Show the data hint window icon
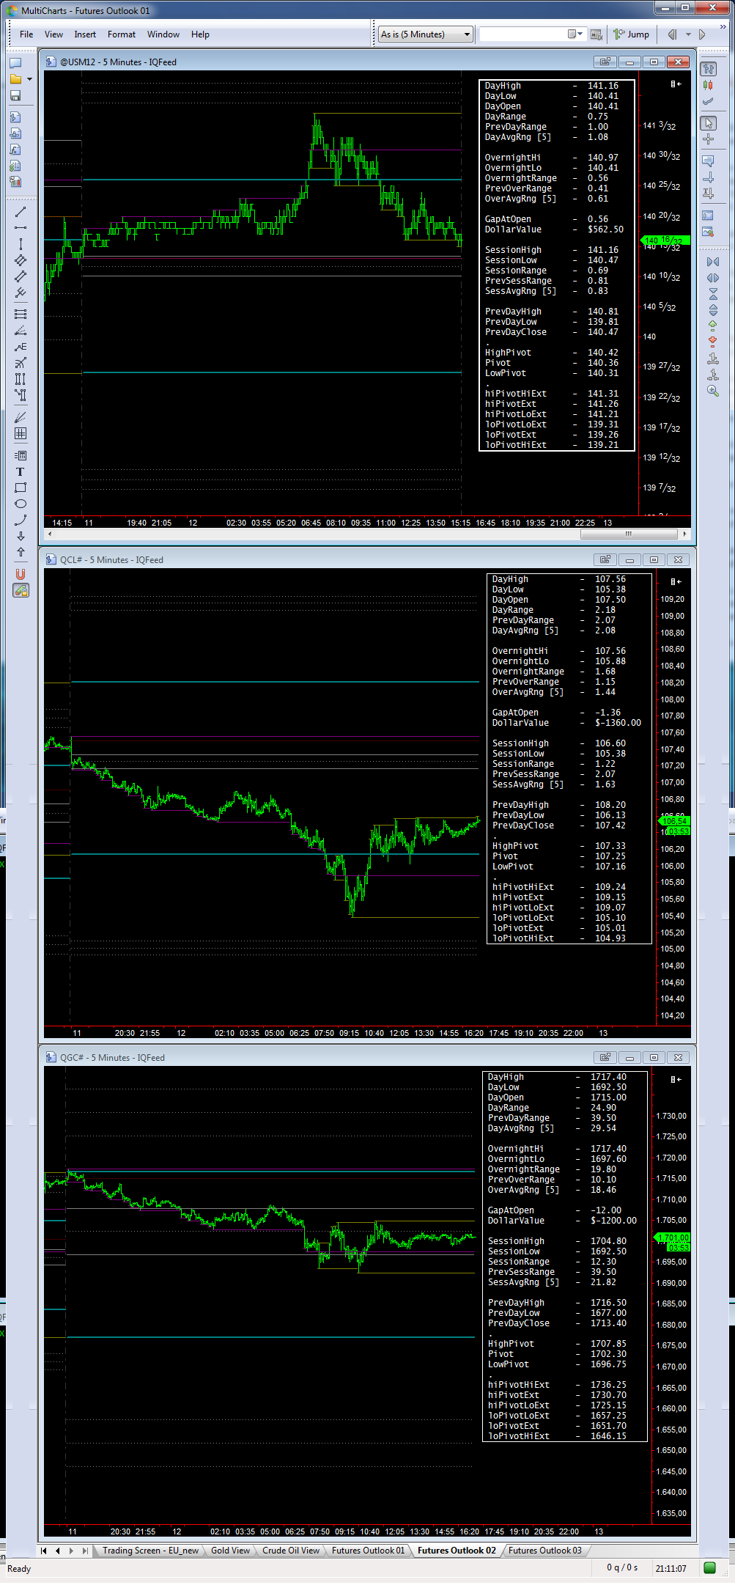Screen dimensions: 735x1596 [709, 161]
